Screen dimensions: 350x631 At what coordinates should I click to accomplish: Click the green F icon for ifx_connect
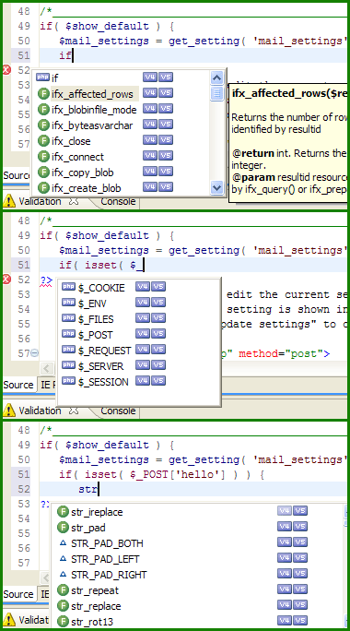coord(43,157)
